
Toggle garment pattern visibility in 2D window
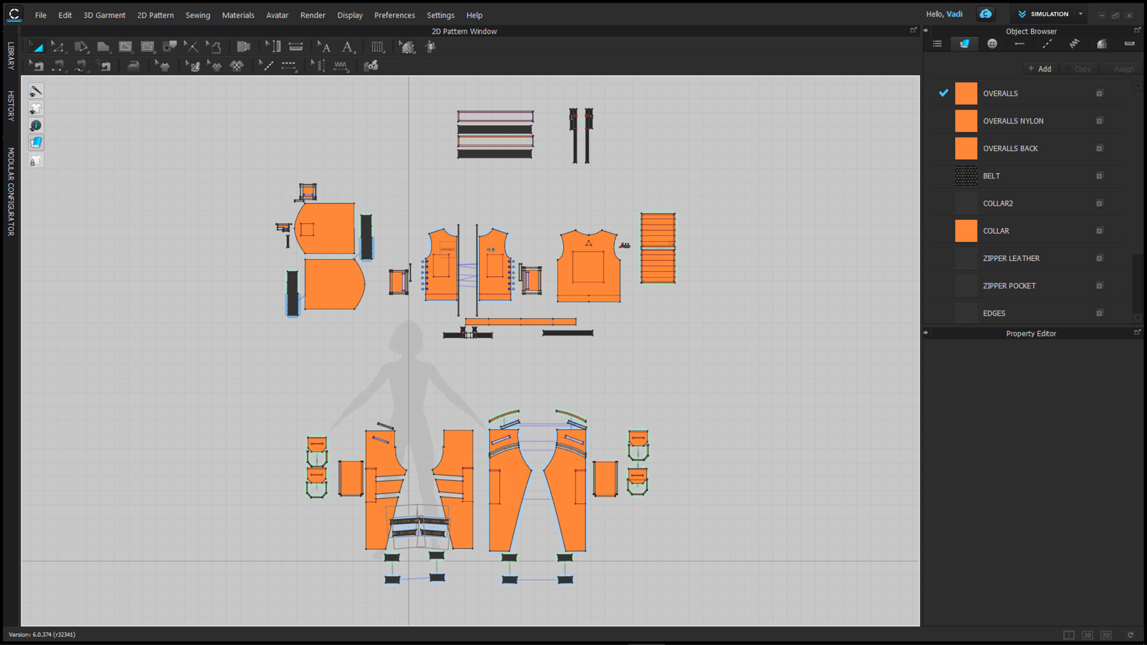tap(36, 108)
